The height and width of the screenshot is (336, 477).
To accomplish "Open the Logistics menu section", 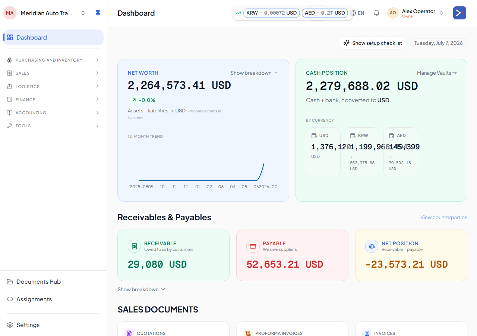I will pos(53,86).
